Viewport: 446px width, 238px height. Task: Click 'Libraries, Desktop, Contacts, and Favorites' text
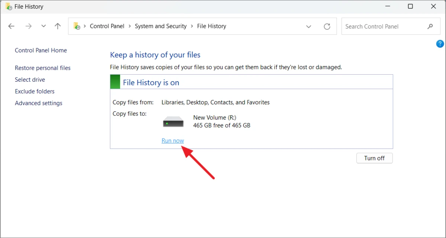click(x=216, y=102)
